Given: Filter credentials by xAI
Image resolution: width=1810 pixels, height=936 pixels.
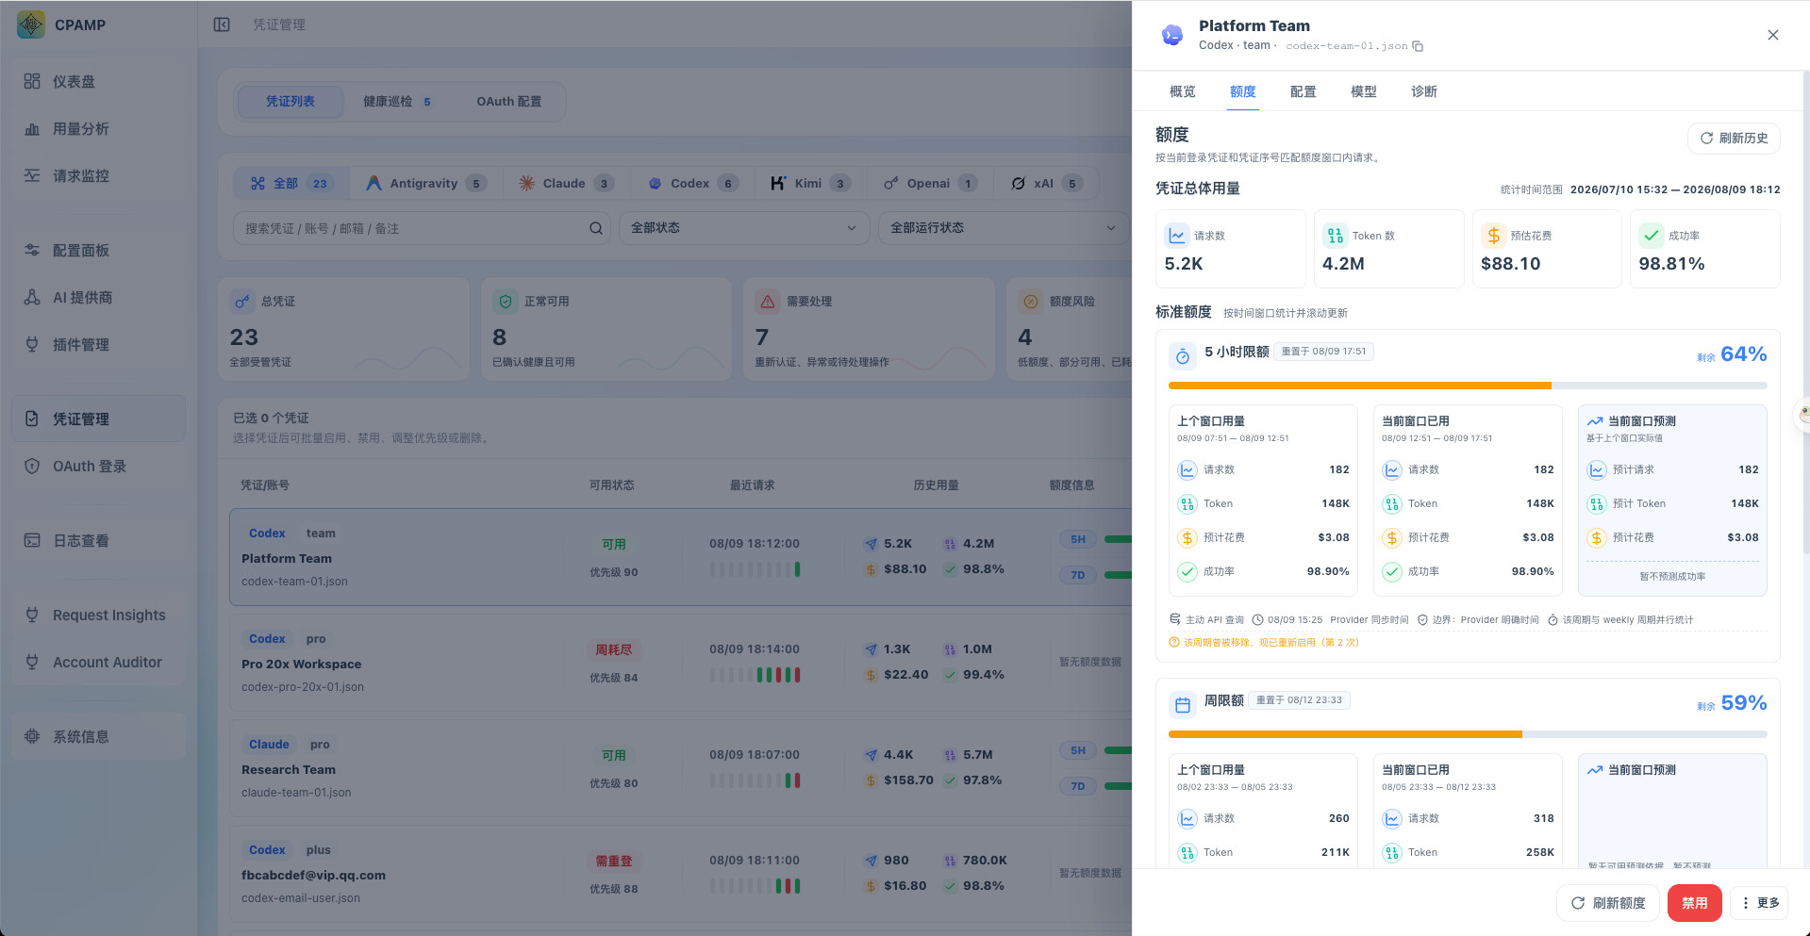Looking at the screenshot, I should pos(1047,184).
